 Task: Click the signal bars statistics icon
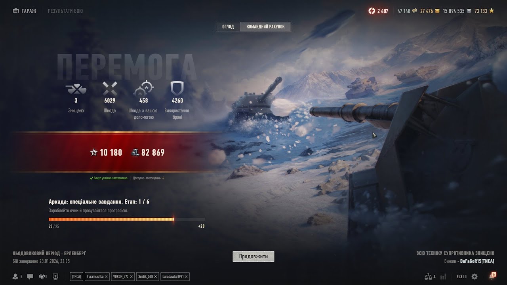443,276
